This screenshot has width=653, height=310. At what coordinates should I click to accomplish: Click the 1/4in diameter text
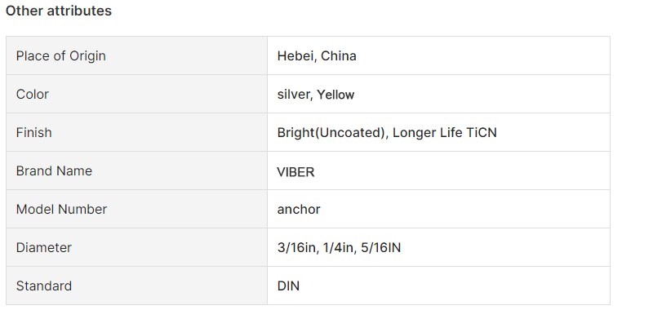coord(338,247)
